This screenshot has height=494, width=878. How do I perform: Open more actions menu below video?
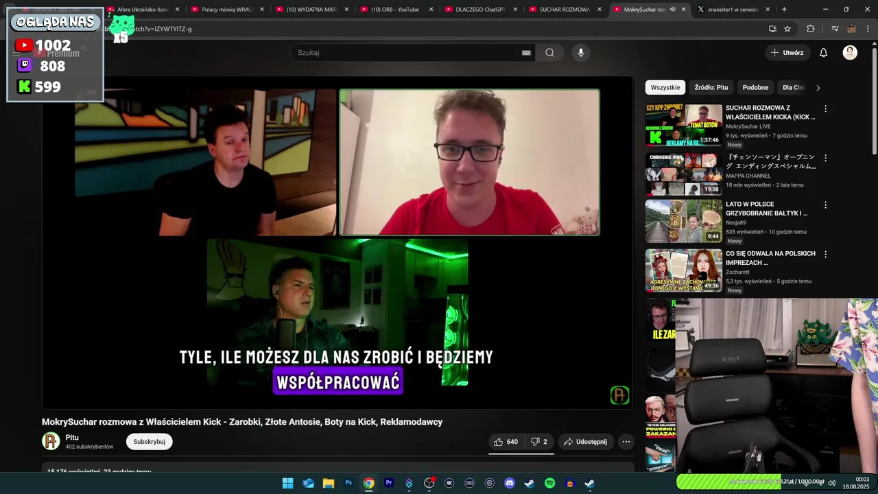pos(626,442)
